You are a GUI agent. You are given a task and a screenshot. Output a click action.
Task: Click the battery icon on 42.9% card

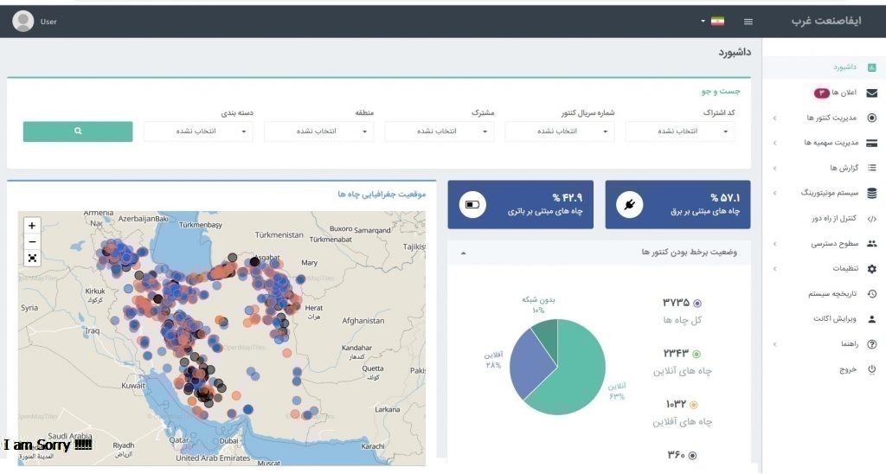pos(472,204)
